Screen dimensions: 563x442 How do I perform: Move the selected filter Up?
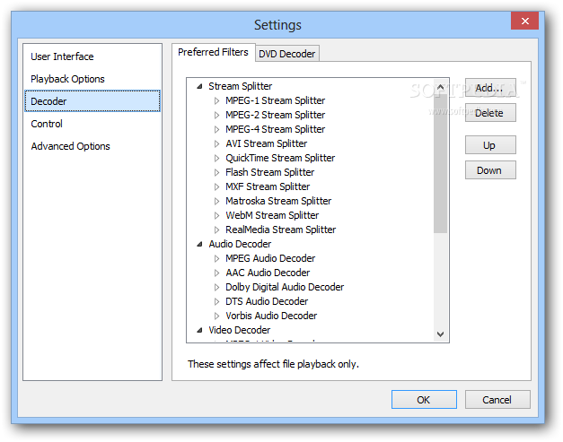pos(490,145)
